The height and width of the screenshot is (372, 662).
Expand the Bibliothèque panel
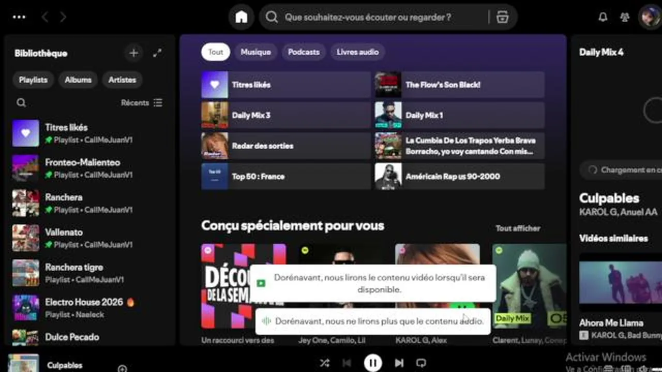coord(157,53)
